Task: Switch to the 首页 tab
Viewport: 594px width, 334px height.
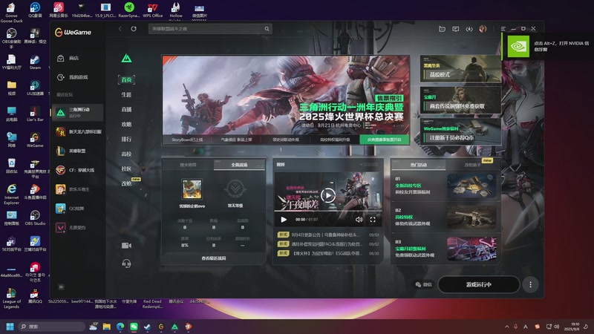Action: pyautogui.click(x=126, y=79)
